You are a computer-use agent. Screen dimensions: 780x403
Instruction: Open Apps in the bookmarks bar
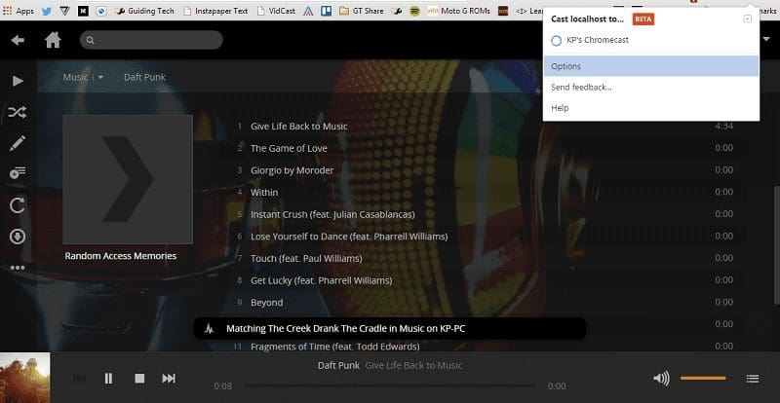tap(19, 11)
